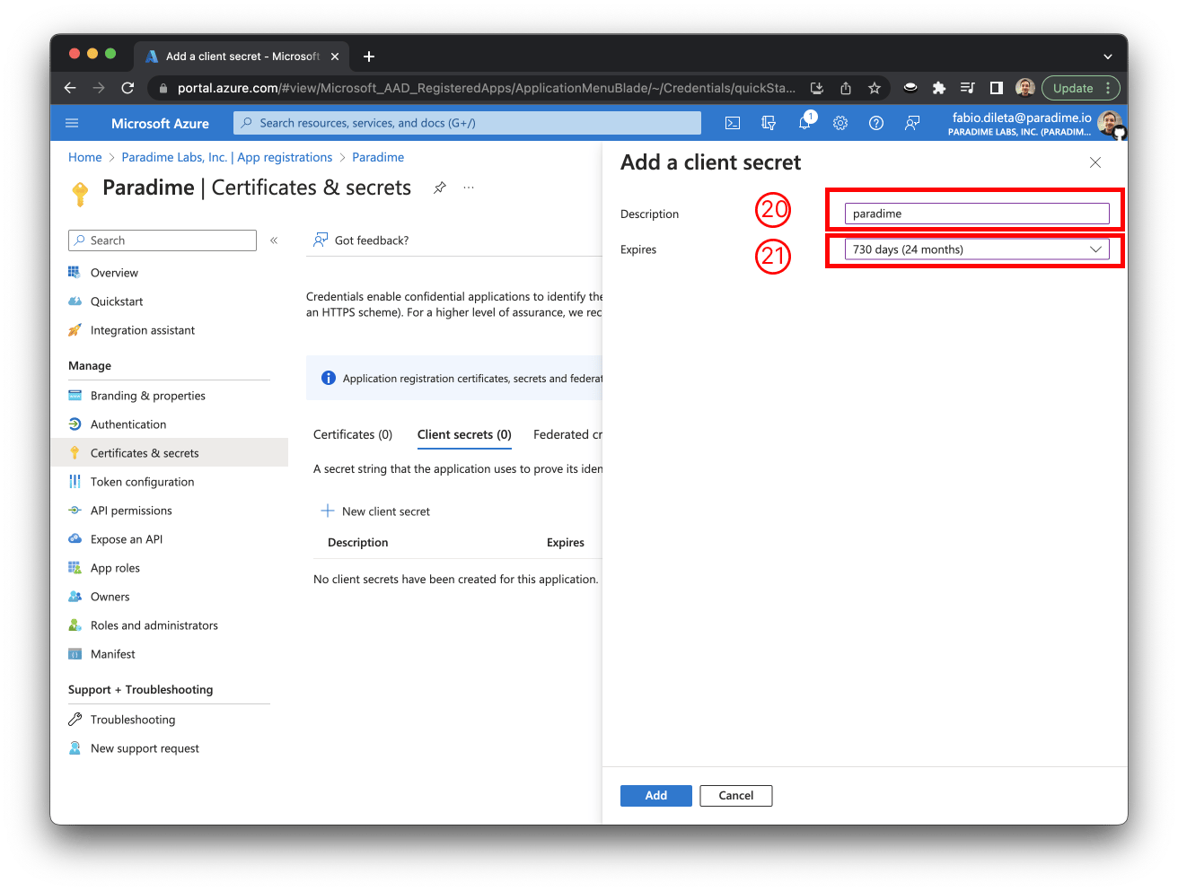Open Quickstart in the left menu
The image size is (1178, 891).
point(117,301)
